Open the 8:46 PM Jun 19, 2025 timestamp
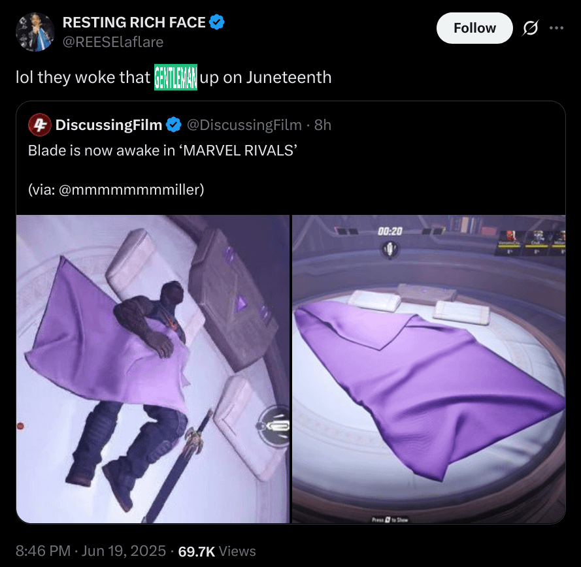 click(91, 551)
